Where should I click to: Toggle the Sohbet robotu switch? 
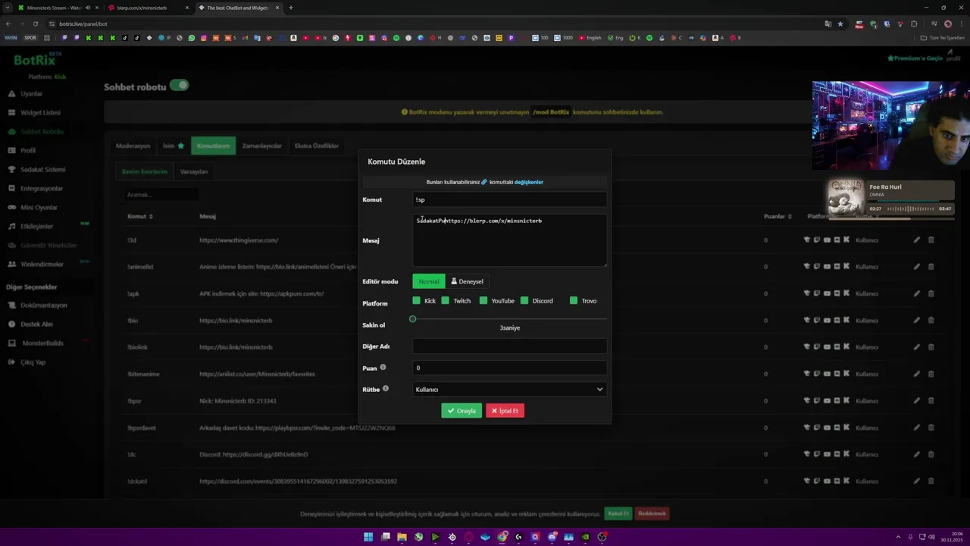[179, 85]
